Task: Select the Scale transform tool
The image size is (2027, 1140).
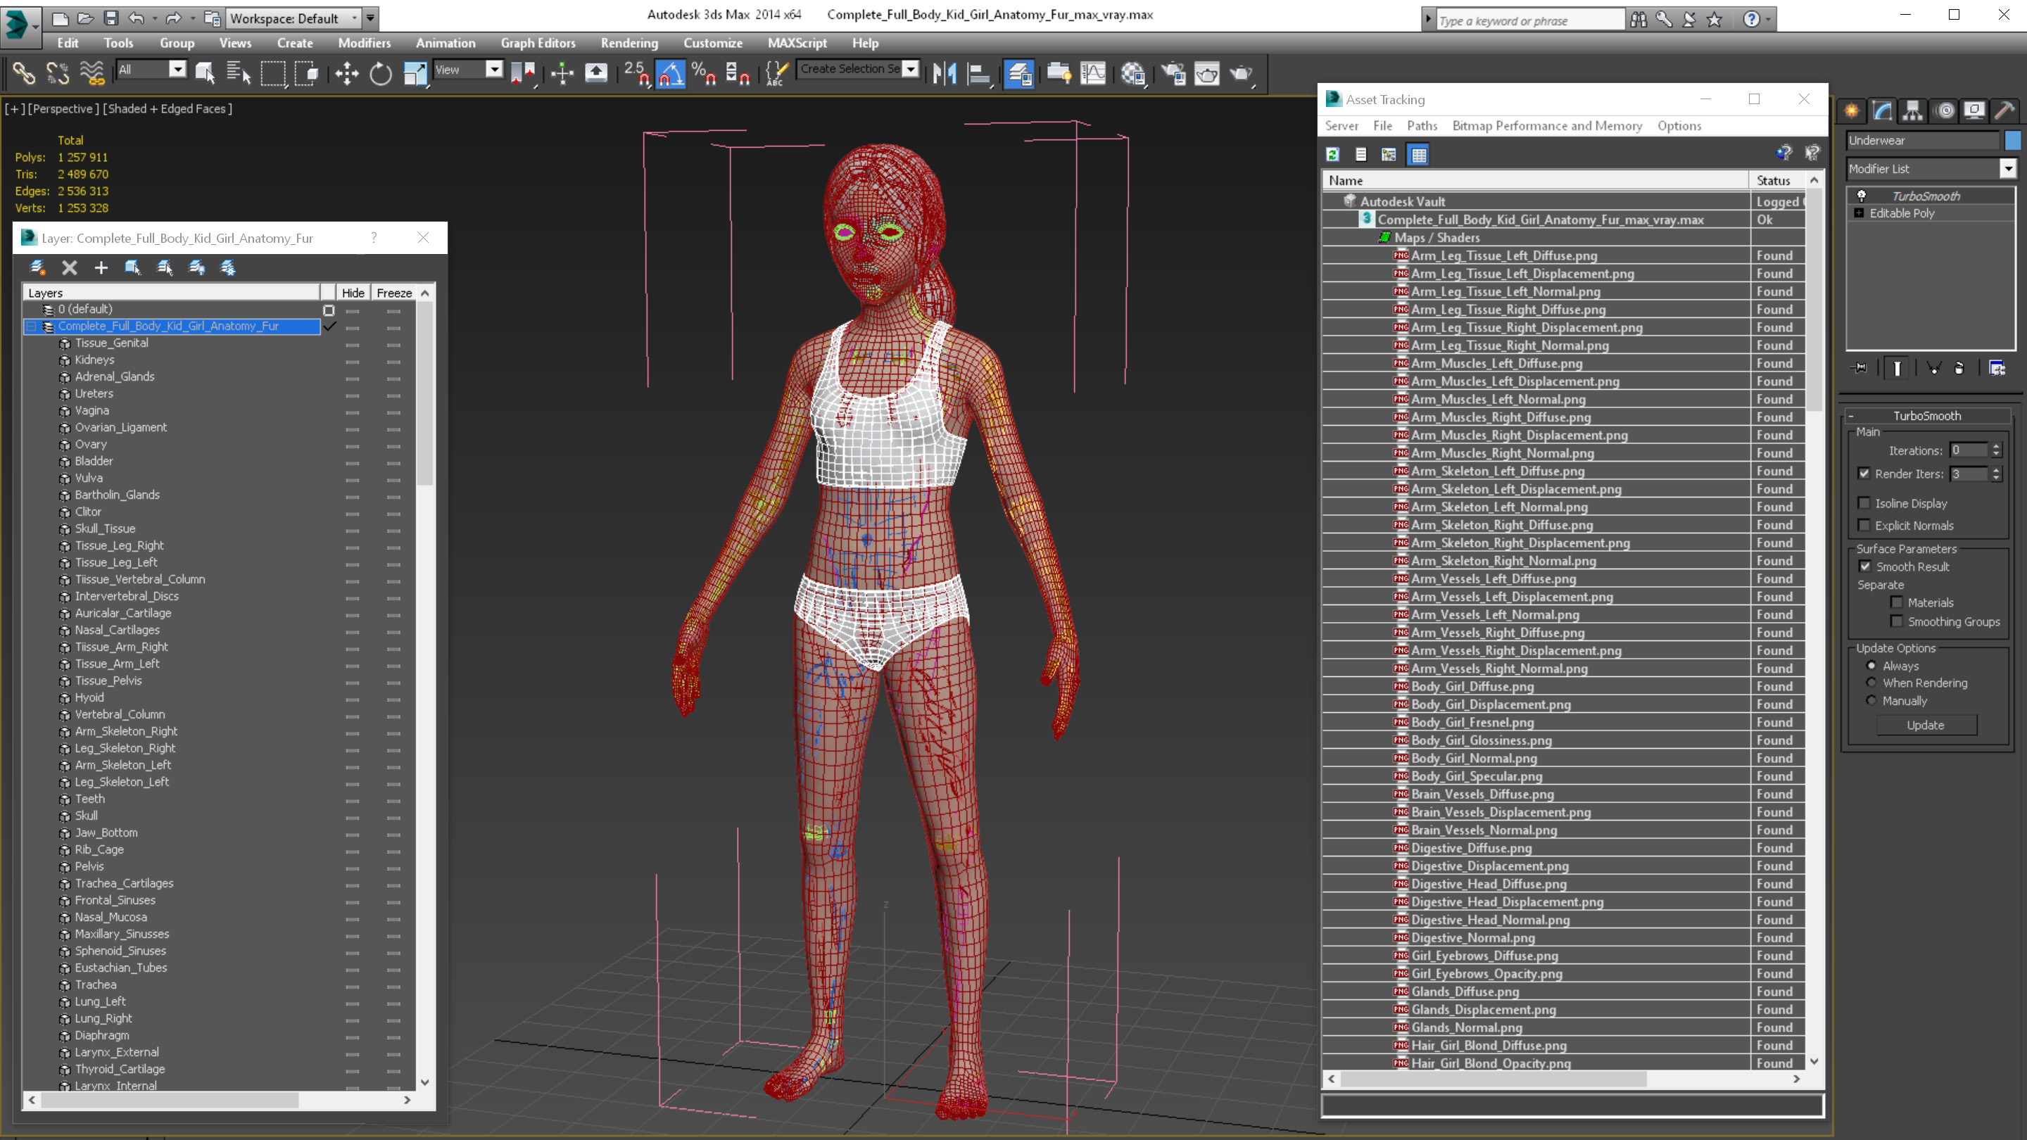Action: pyautogui.click(x=415, y=74)
